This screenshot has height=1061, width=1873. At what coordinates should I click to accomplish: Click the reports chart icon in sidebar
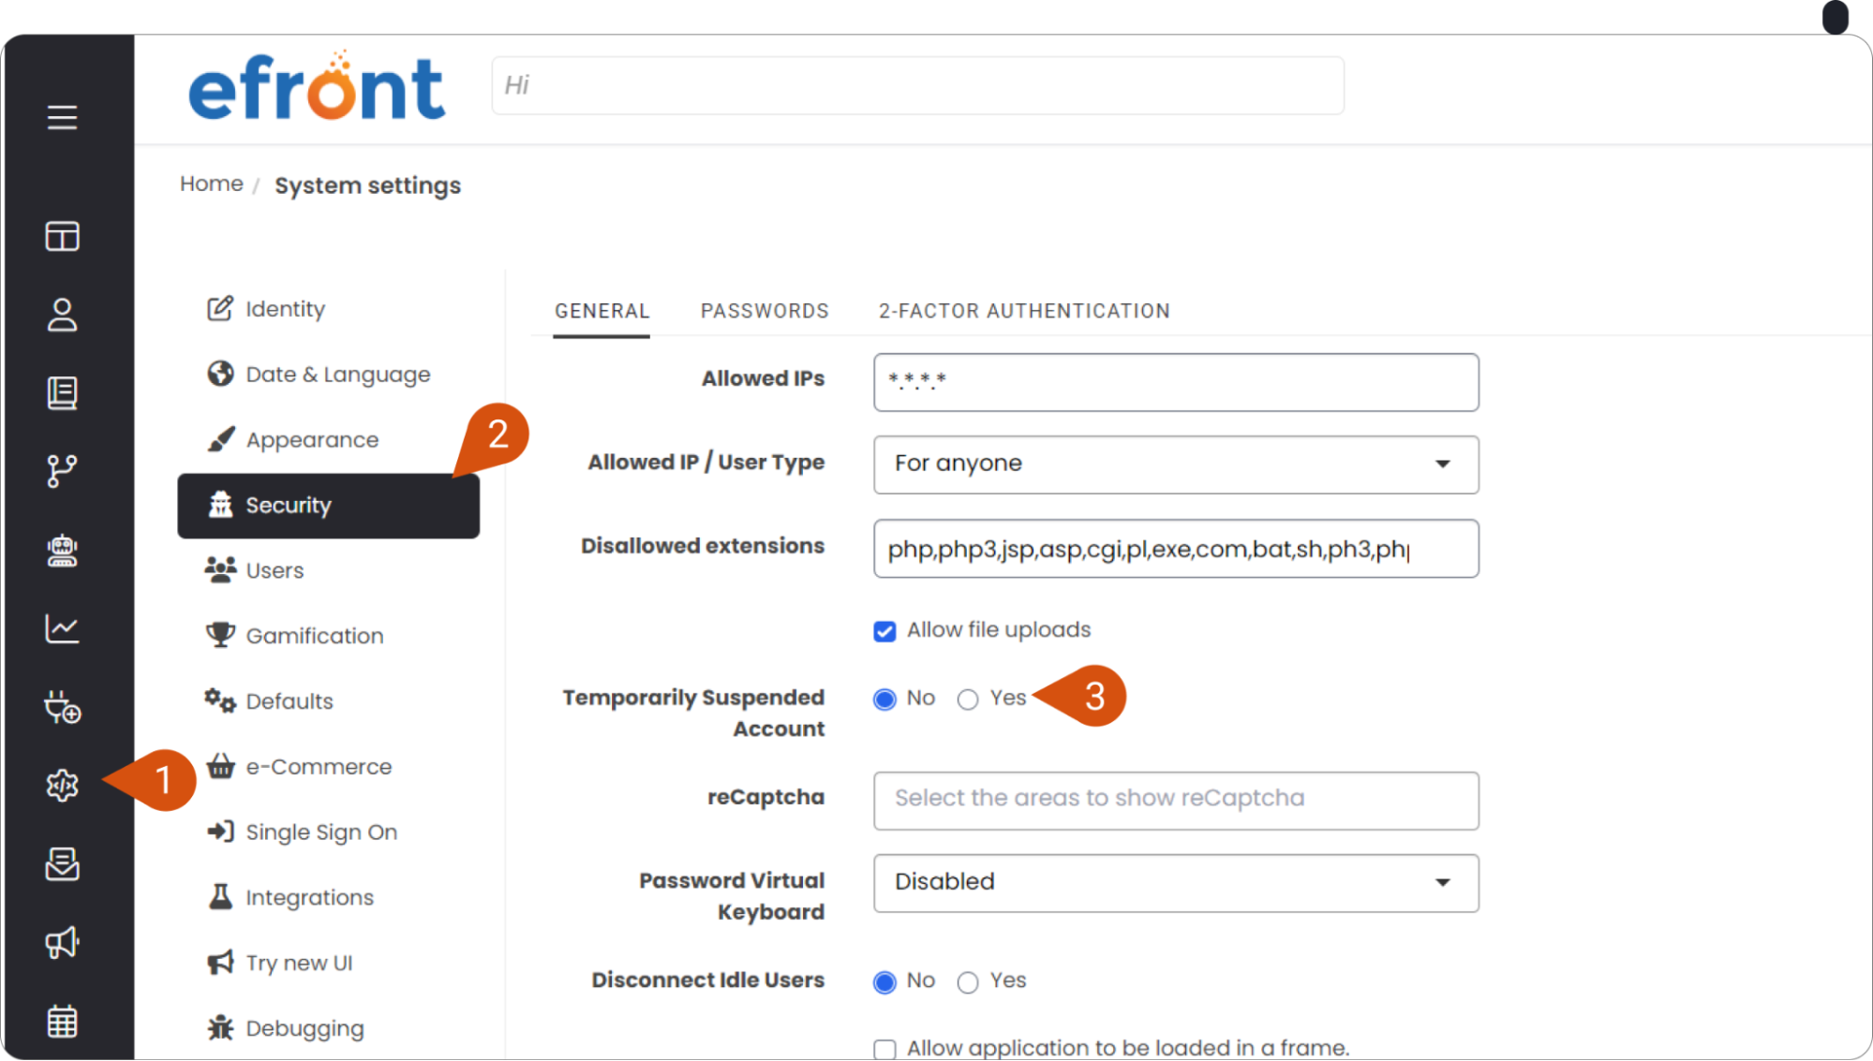point(62,628)
